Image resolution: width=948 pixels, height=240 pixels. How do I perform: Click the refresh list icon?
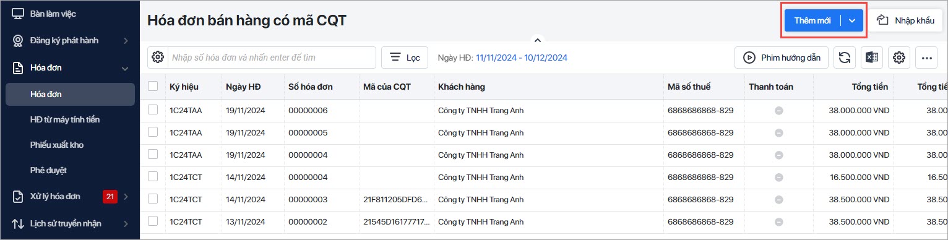[844, 58]
